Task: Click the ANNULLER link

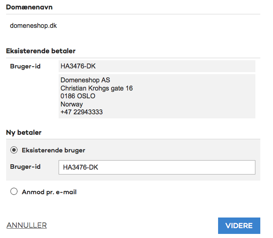Action: 27,225
